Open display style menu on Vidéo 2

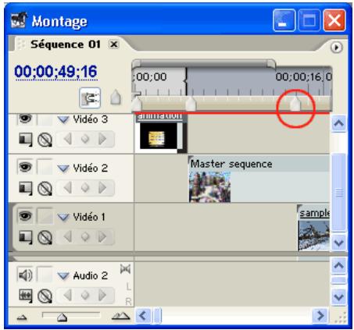(x=26, y=188)
